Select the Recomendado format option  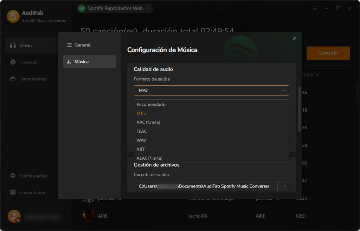(211, 104)
